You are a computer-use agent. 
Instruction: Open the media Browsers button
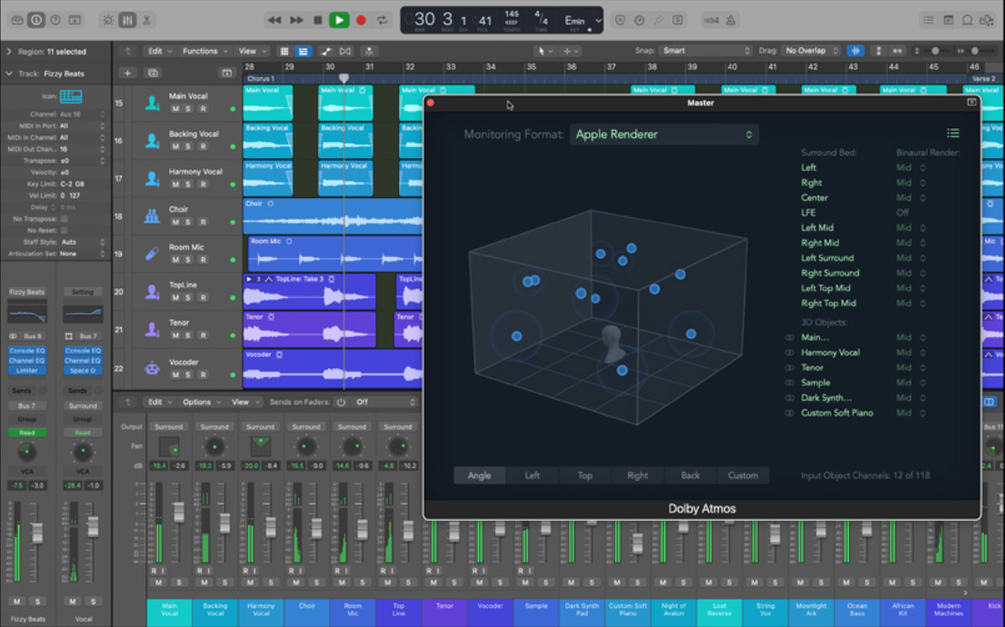tap(987, 20)
